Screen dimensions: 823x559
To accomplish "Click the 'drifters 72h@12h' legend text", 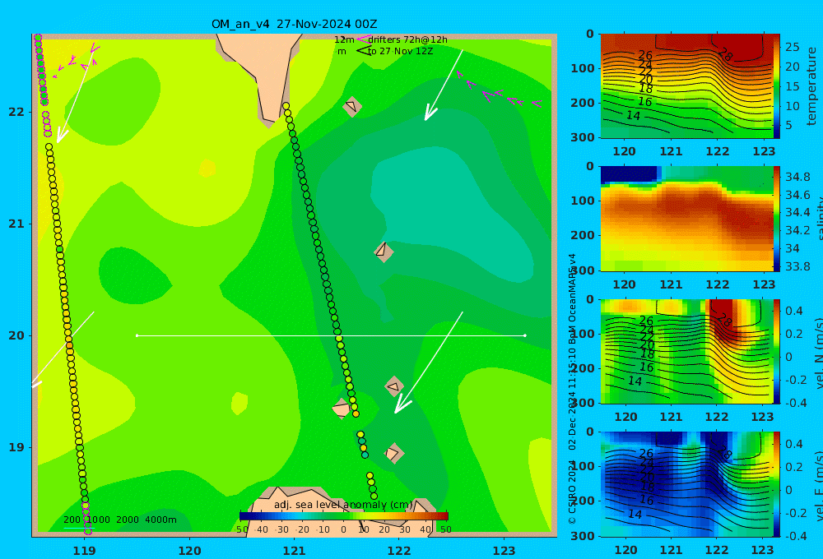I will [x=408, y=39].
